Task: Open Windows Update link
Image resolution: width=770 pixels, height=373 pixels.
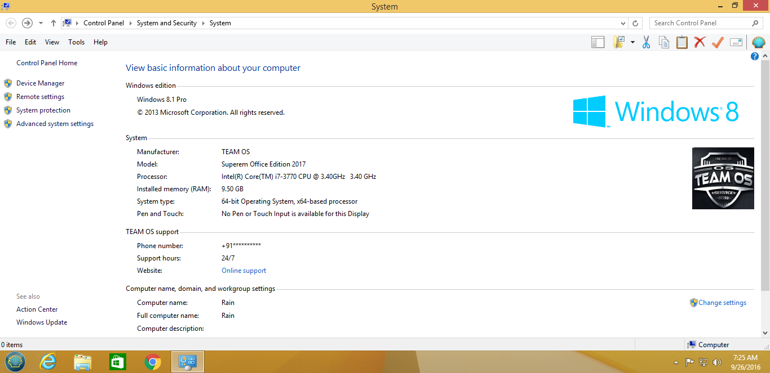Action: pyautogui.click(x=42, y=322)
